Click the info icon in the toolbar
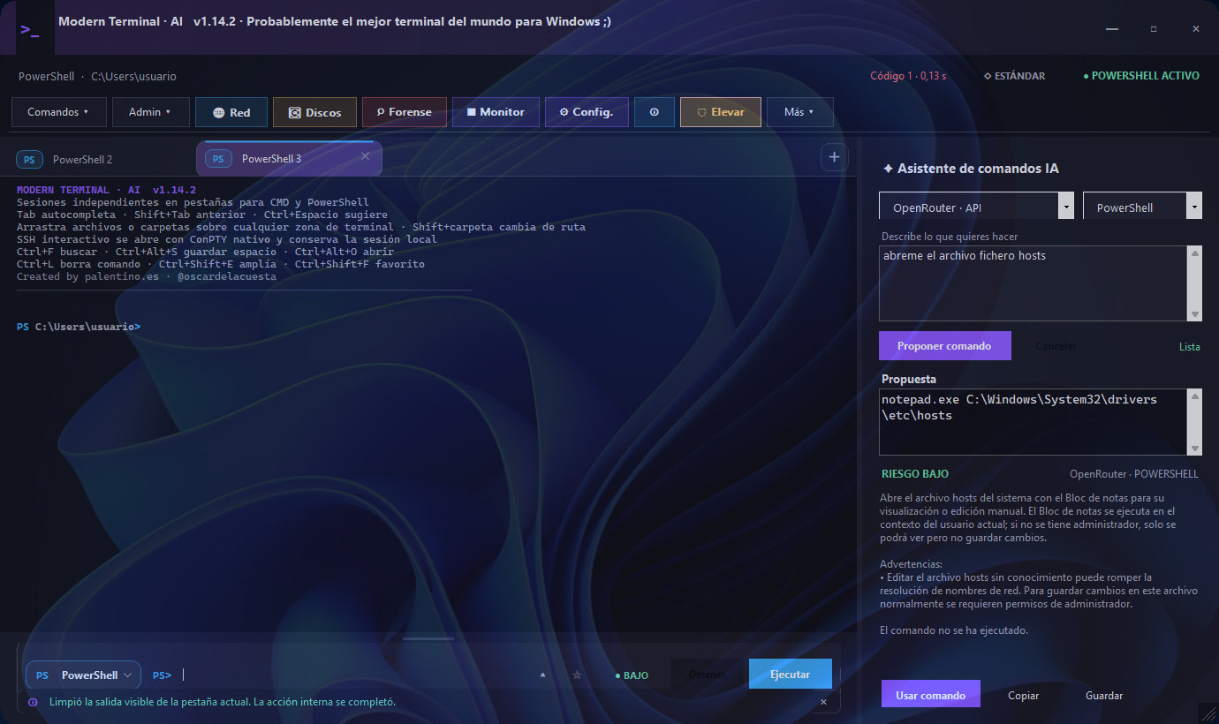This screenshot has width=1219, height=724. [655, 112]
